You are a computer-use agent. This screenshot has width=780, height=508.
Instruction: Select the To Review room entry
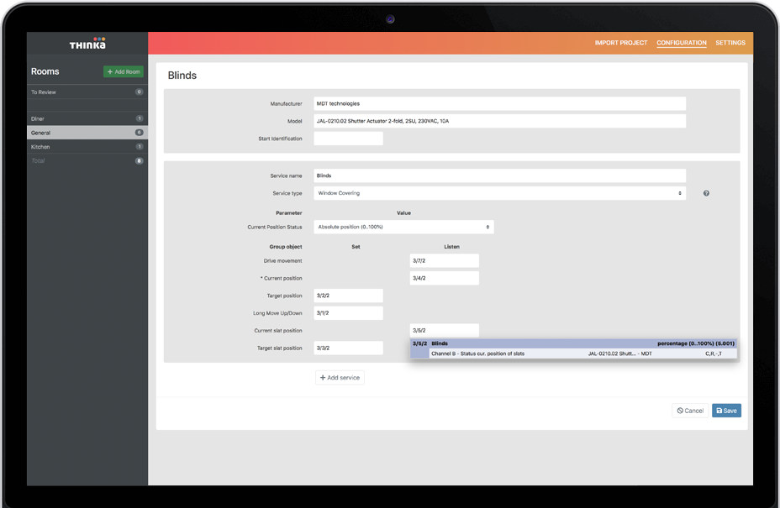point(87,92)
